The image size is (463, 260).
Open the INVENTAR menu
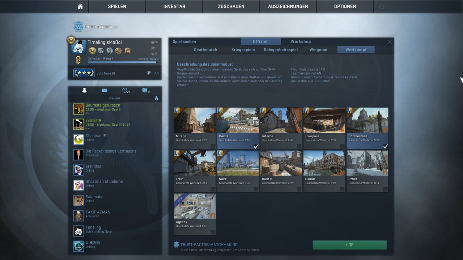174,6
